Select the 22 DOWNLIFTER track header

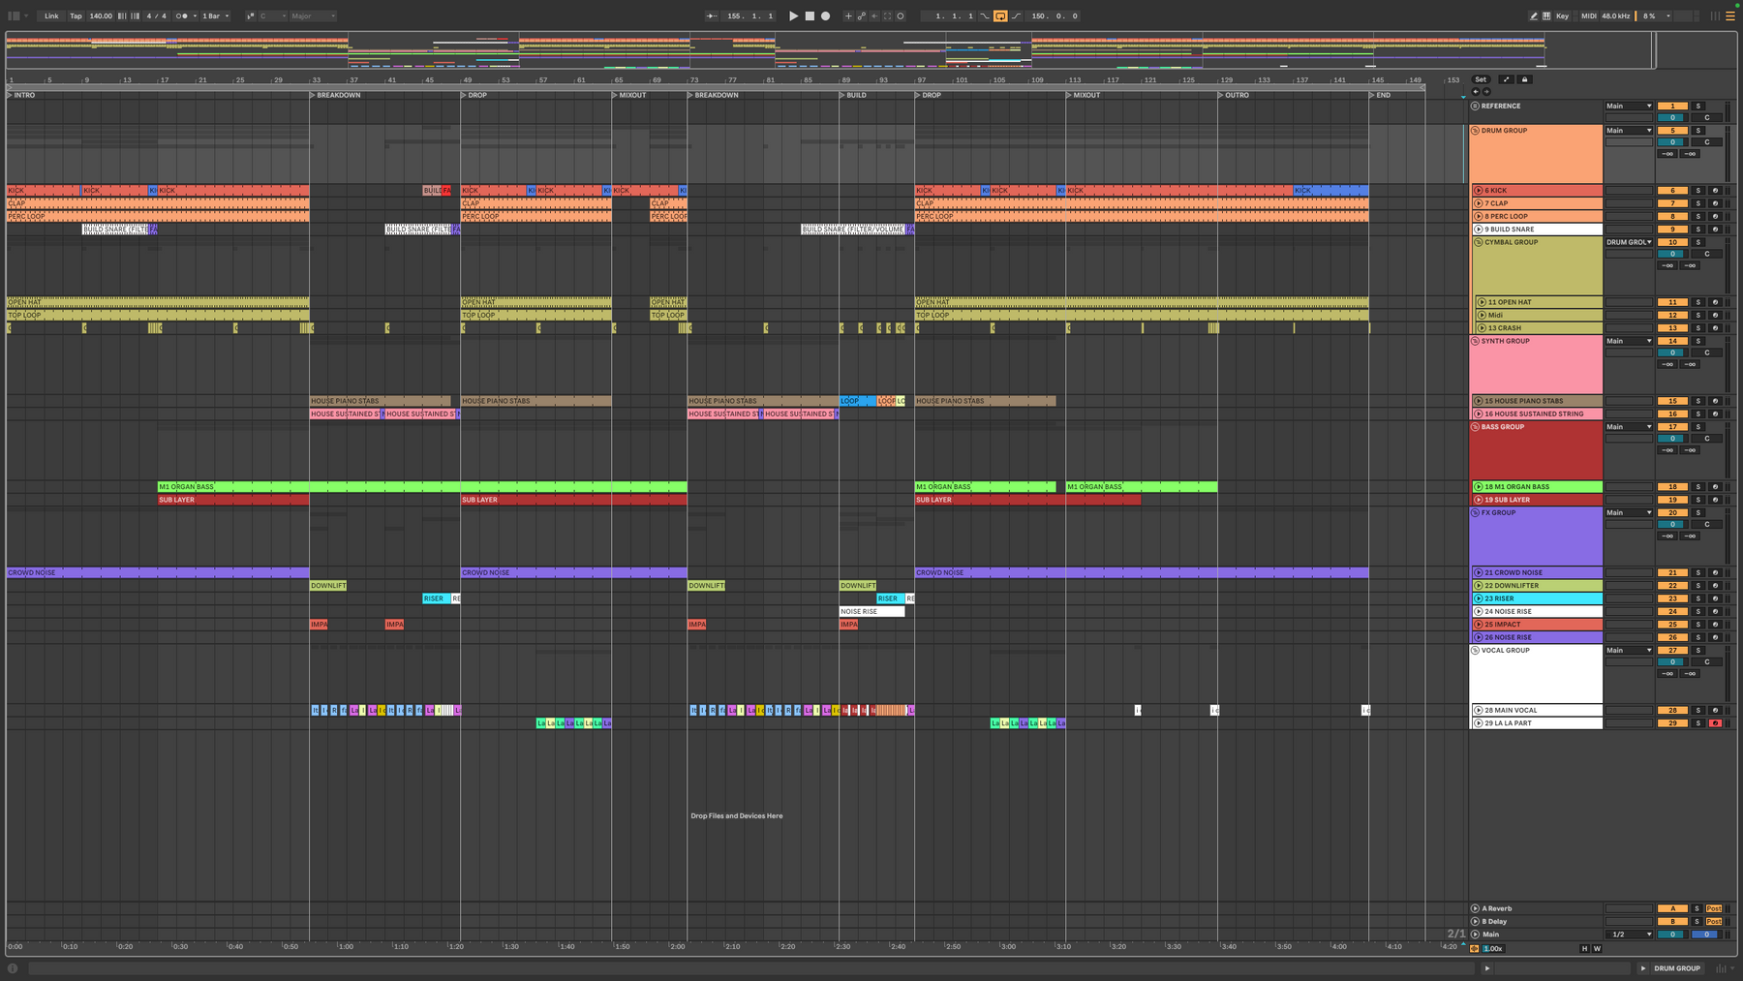(x=1537, y=586)
